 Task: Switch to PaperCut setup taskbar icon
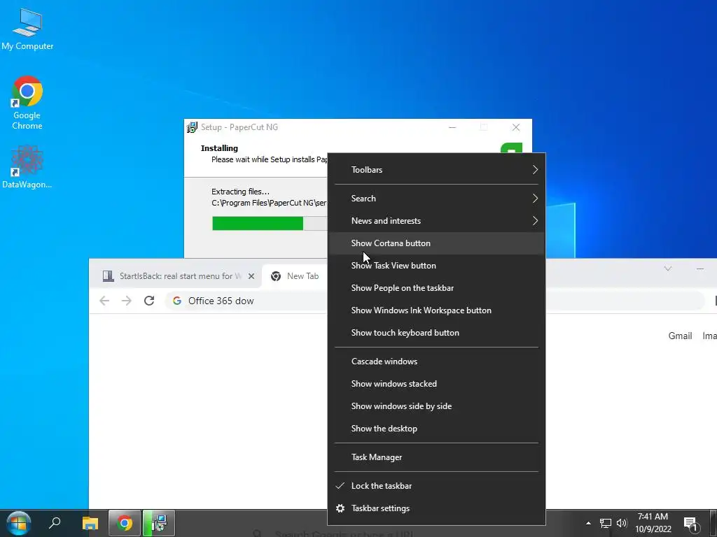coord(159,523)
